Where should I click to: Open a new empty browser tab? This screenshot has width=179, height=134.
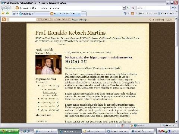pyautogui.click(x=84, y=14)
